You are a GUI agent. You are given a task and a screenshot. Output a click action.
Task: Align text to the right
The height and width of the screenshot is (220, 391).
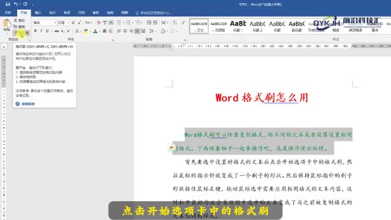point(131,31)
